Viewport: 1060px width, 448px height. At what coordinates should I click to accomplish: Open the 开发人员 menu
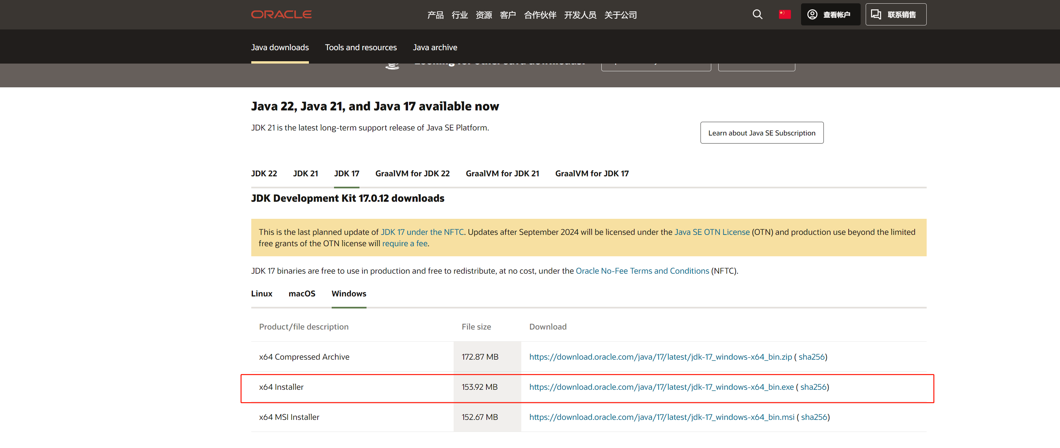pyautogui.click(x=580, y=15)
